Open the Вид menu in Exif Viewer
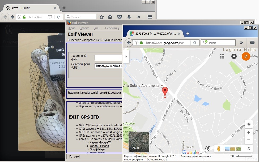The image size is (259, 162). click(97, 28)
